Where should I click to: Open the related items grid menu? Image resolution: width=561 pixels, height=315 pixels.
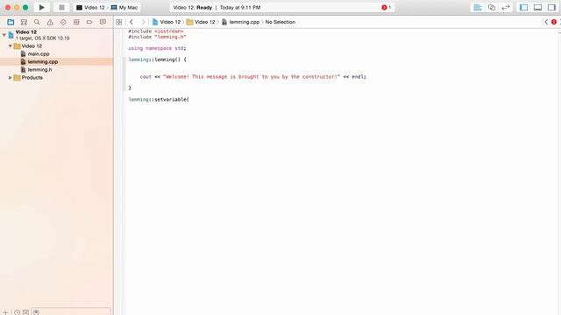[x=119, y=22]
